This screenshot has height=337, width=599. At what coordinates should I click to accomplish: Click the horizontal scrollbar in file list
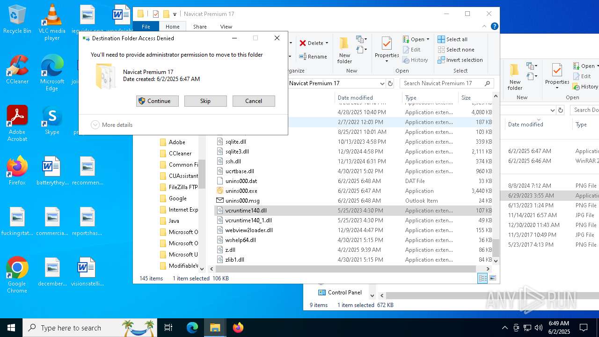346,269
